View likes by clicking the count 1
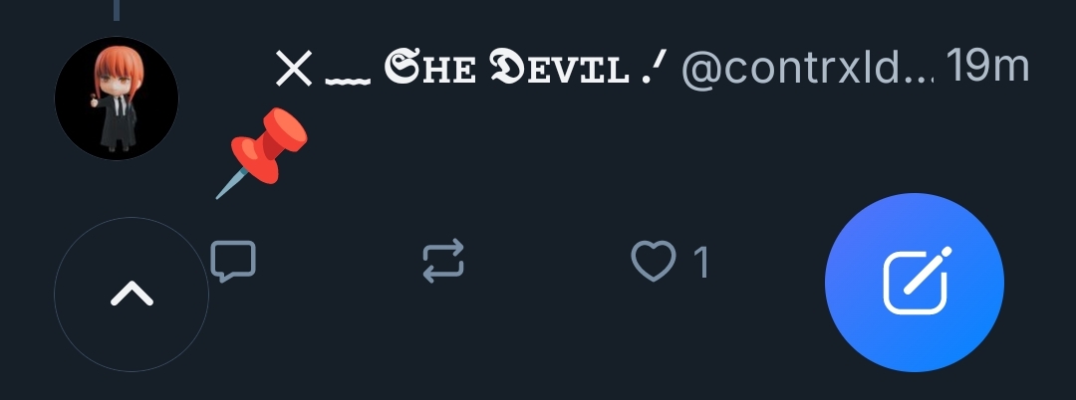Screen dimensions: 1076x400 700,263
